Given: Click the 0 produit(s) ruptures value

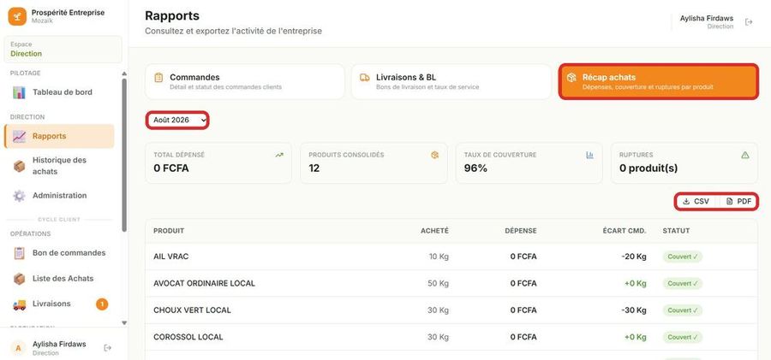Looking at the screenshot, I should click(x=648, y=168).
